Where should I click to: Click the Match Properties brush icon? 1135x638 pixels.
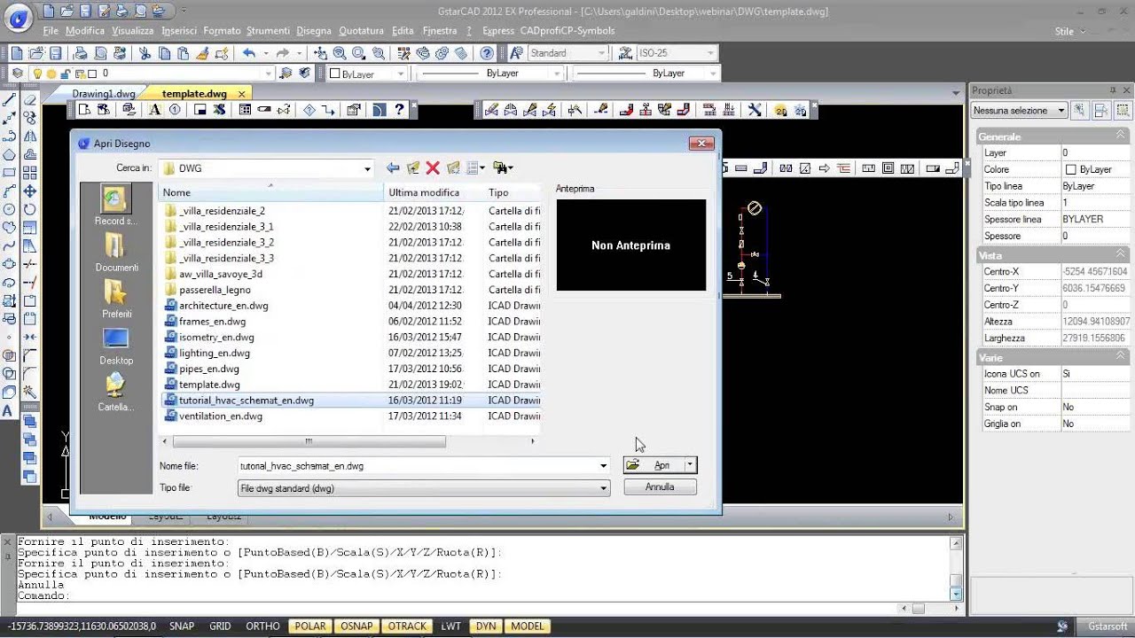204,53
